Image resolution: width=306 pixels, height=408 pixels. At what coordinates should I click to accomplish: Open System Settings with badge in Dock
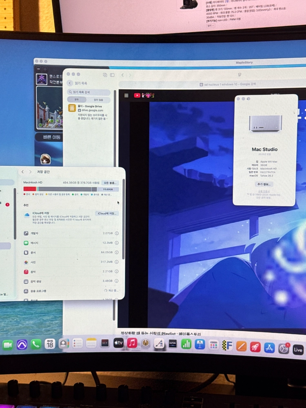(x=284, y=348)
